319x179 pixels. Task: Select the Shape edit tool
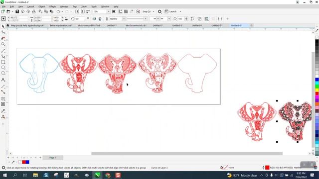click(x=3, y=32)
